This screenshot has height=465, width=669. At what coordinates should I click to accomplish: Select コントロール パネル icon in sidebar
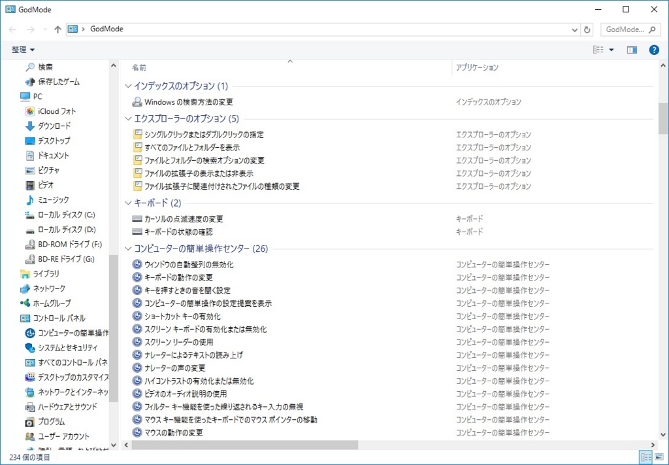(x=25, y=318)
